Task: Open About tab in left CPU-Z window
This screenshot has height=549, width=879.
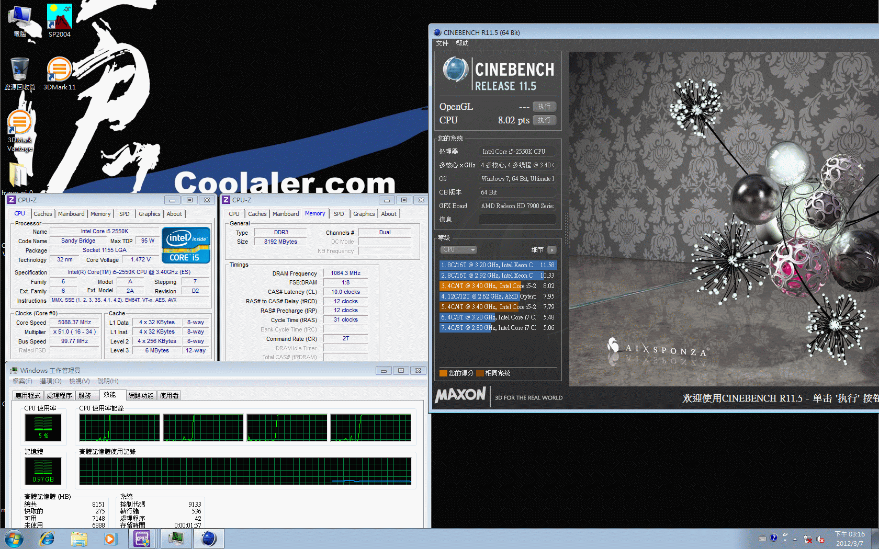Action: pos(174,214)
